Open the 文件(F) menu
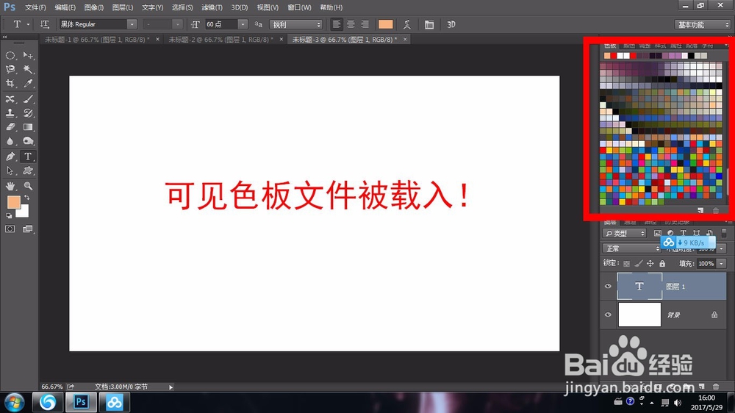Image resolution: width=735 pixels, height=413 pixels. (x=35, y=7)
